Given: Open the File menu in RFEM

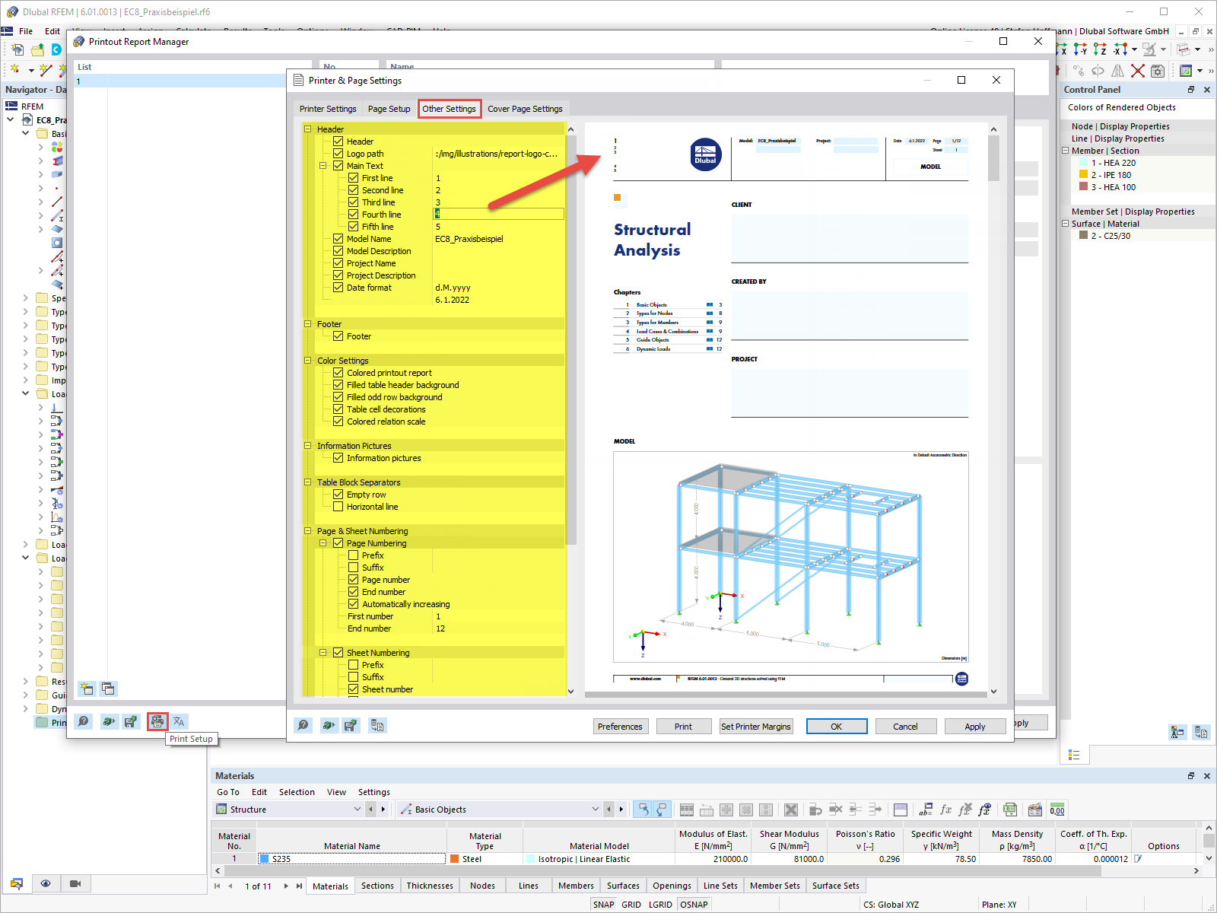Looking at the screenshot, I should click(26, 31).
